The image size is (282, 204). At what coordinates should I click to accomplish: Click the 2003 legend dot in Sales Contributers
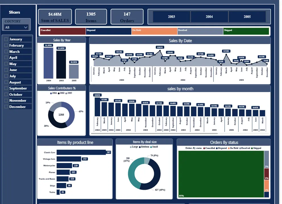pos(59,93)
